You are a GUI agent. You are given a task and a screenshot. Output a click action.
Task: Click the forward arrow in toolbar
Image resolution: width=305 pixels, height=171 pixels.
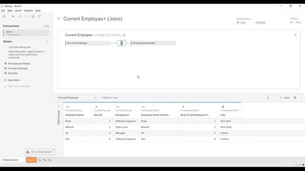(x=19, y=16)
